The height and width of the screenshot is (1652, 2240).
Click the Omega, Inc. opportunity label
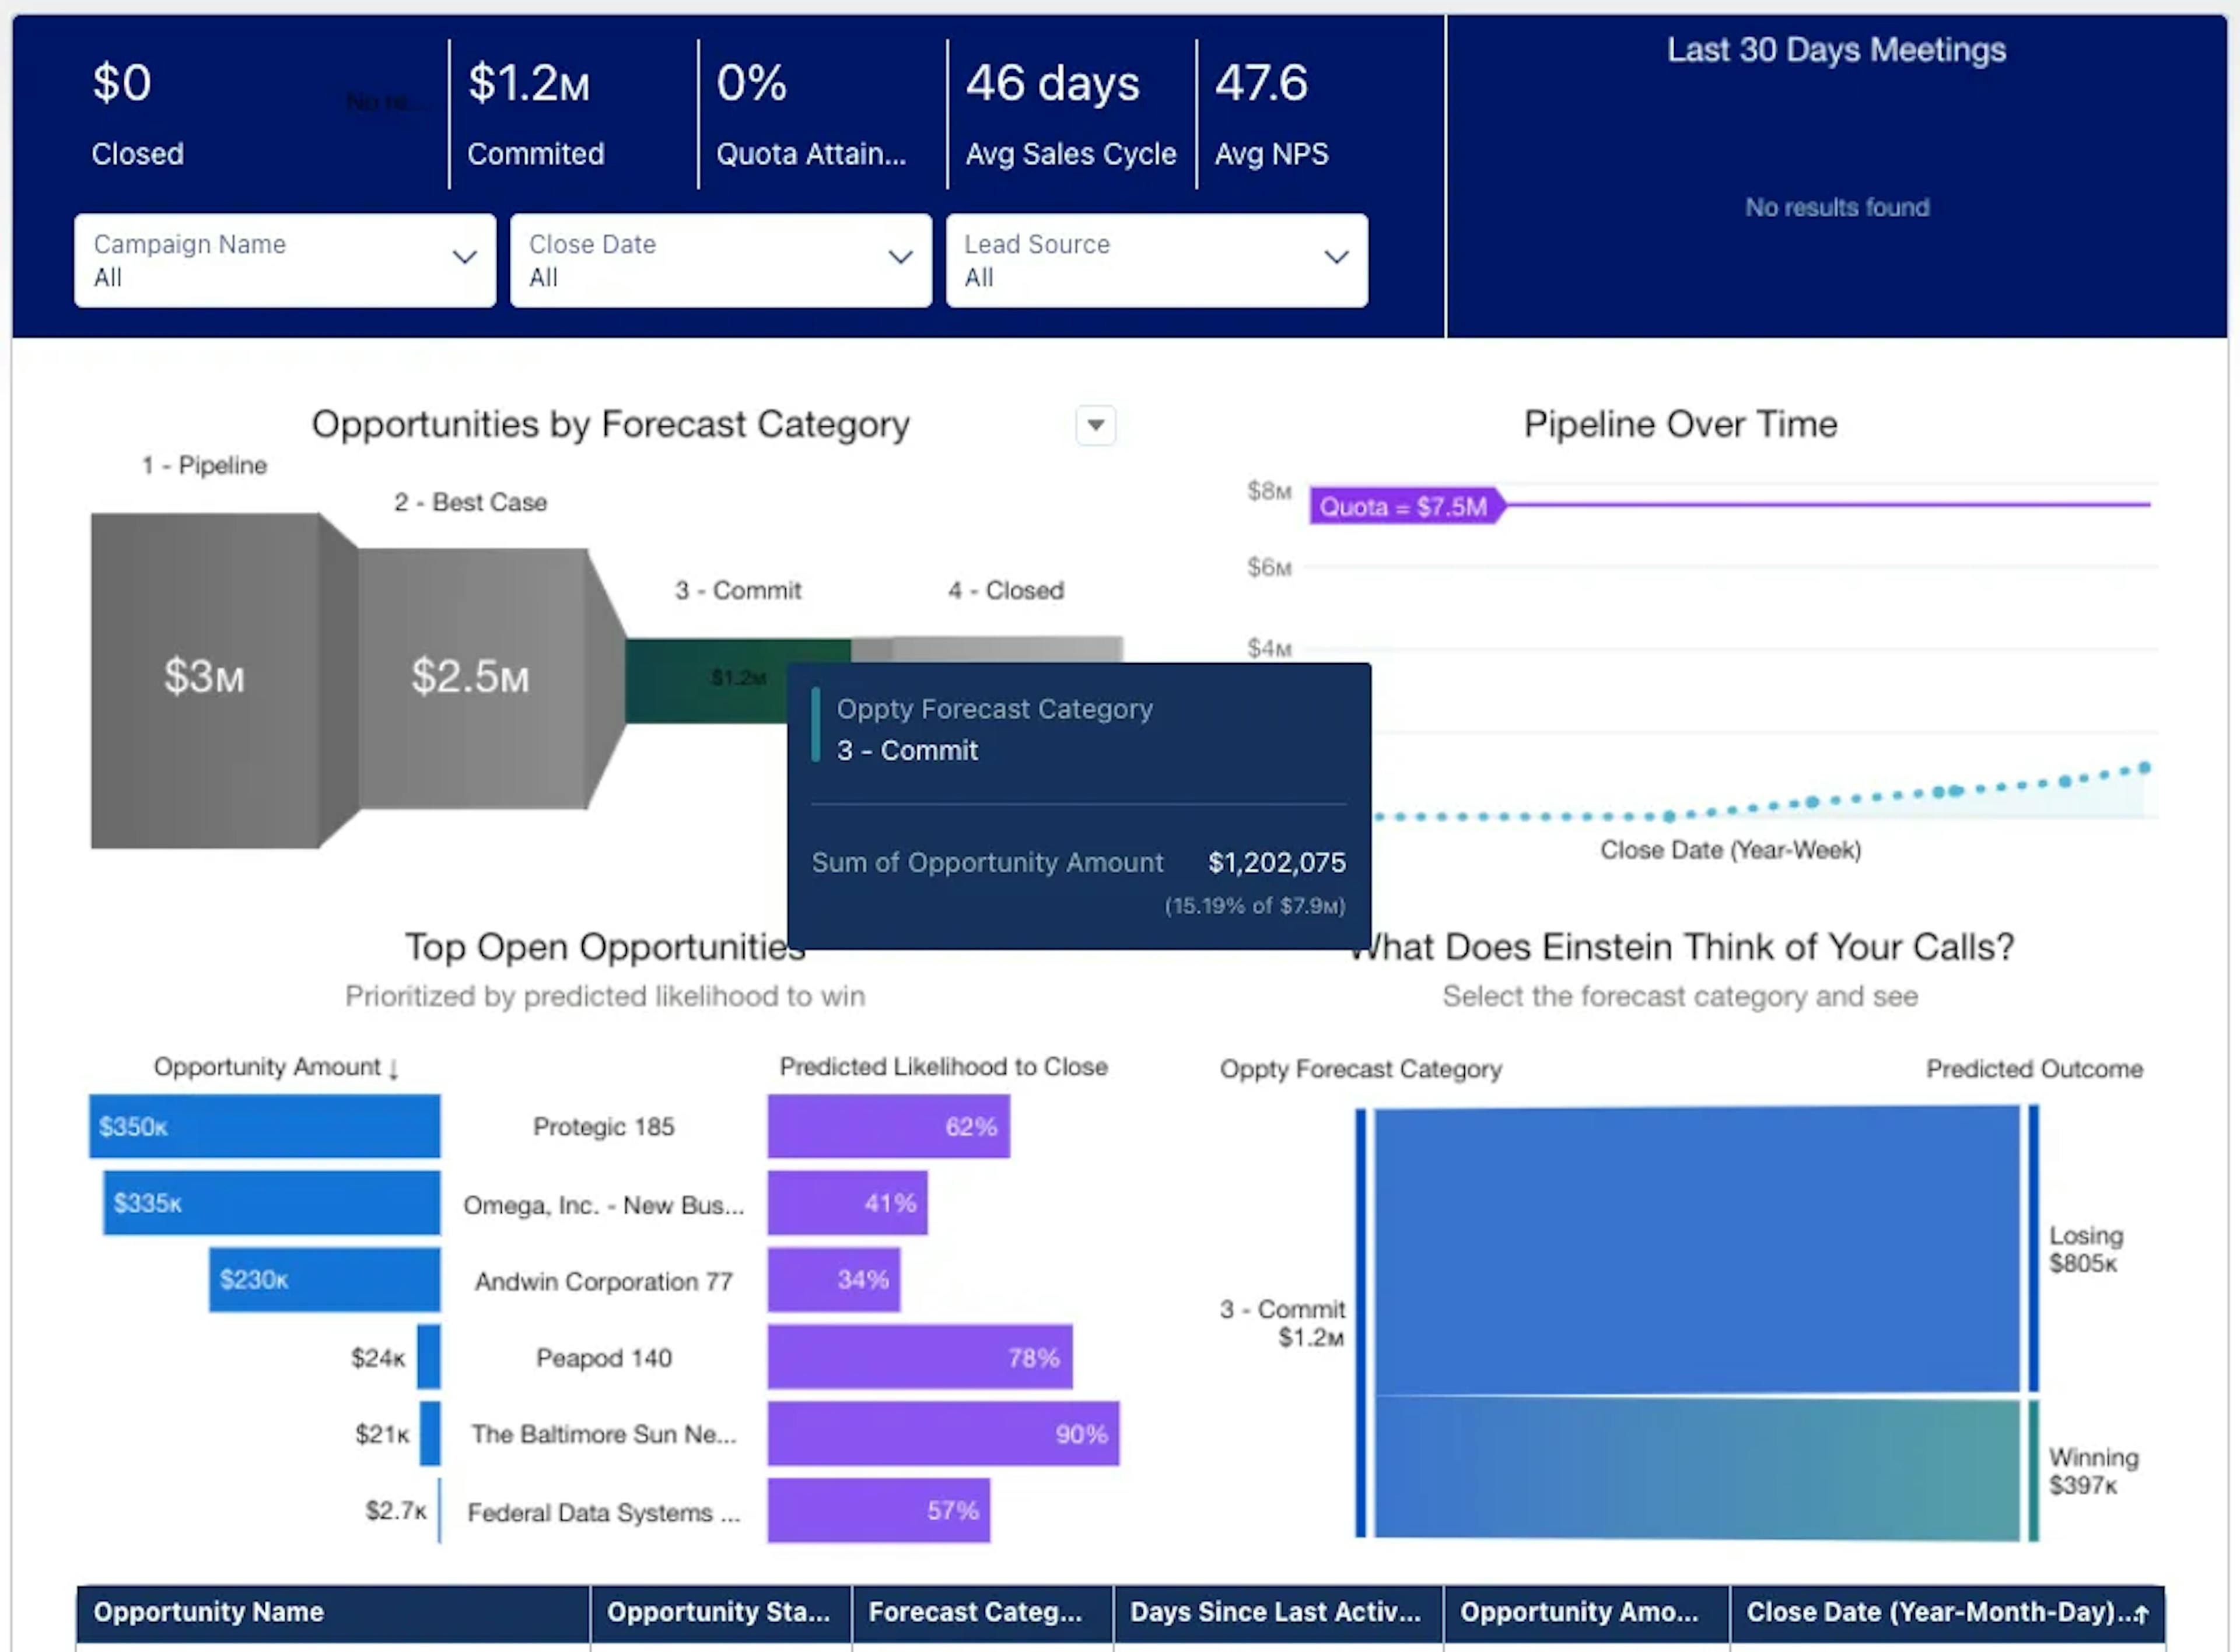point(603,1205)
